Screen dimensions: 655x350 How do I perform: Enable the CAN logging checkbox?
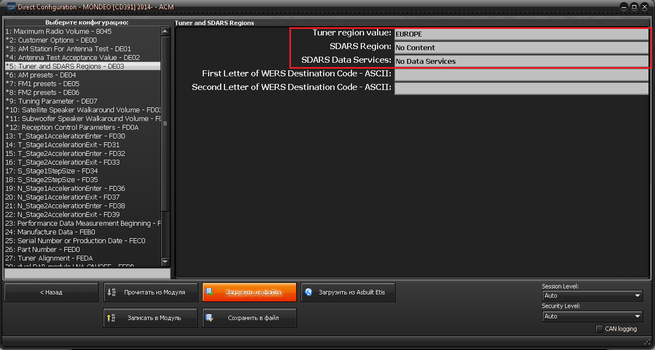[599, 329]
